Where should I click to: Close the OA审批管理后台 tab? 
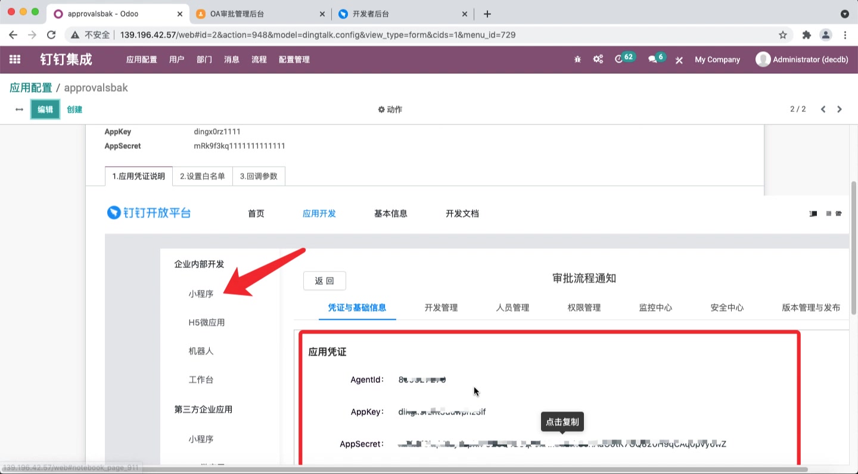click(322, 14)
